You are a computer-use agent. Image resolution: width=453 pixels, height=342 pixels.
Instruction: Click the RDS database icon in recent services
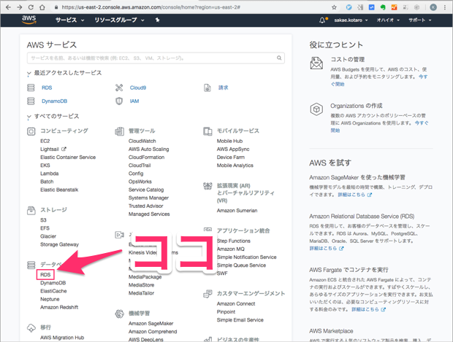pos(31,88)
